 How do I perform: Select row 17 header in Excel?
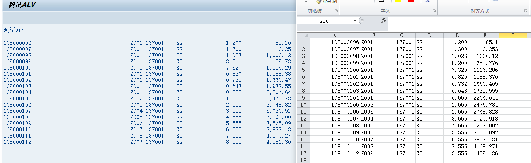click(303, 153)
